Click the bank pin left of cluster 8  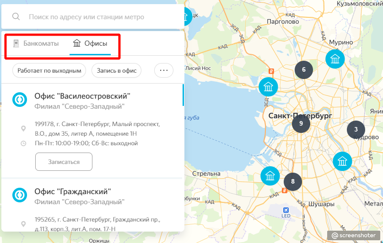tap(270, 176)
